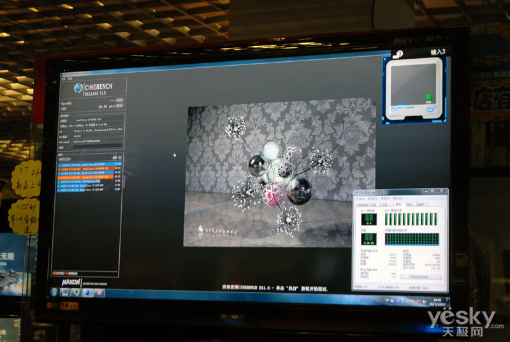Viewport: 510px width, 342px height.
Task: Minimize the Task Manager window
Action: 426,191
